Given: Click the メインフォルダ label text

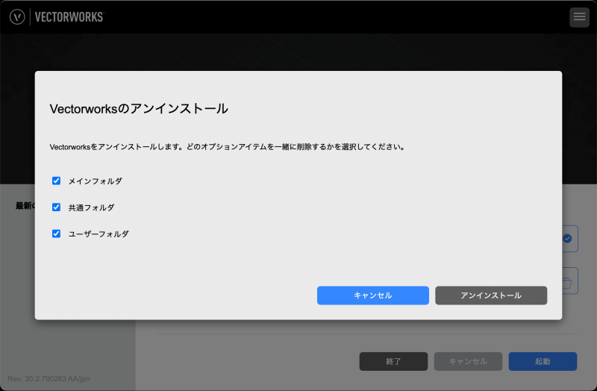Looking at the screenshot, I should tap(96, 181).
